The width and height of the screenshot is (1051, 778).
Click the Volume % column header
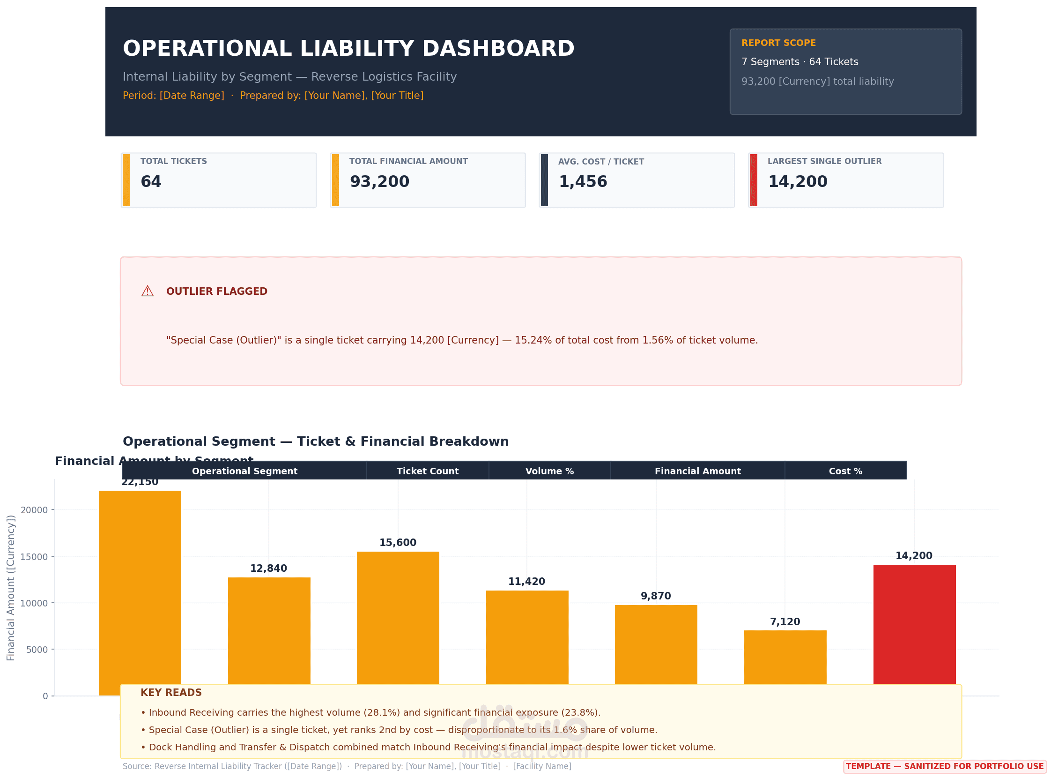549,471
